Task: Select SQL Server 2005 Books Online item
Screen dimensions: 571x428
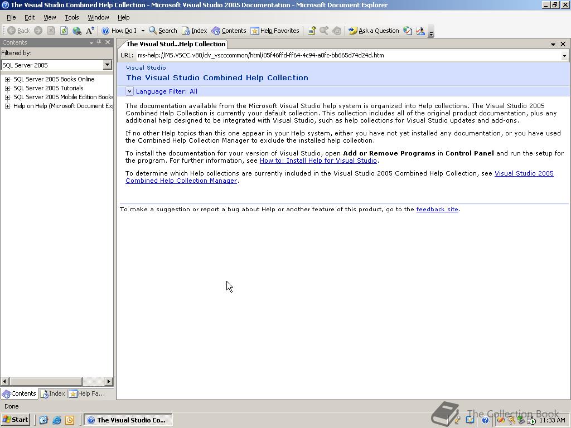Action: pyautogui.click(x=54, y=79)
